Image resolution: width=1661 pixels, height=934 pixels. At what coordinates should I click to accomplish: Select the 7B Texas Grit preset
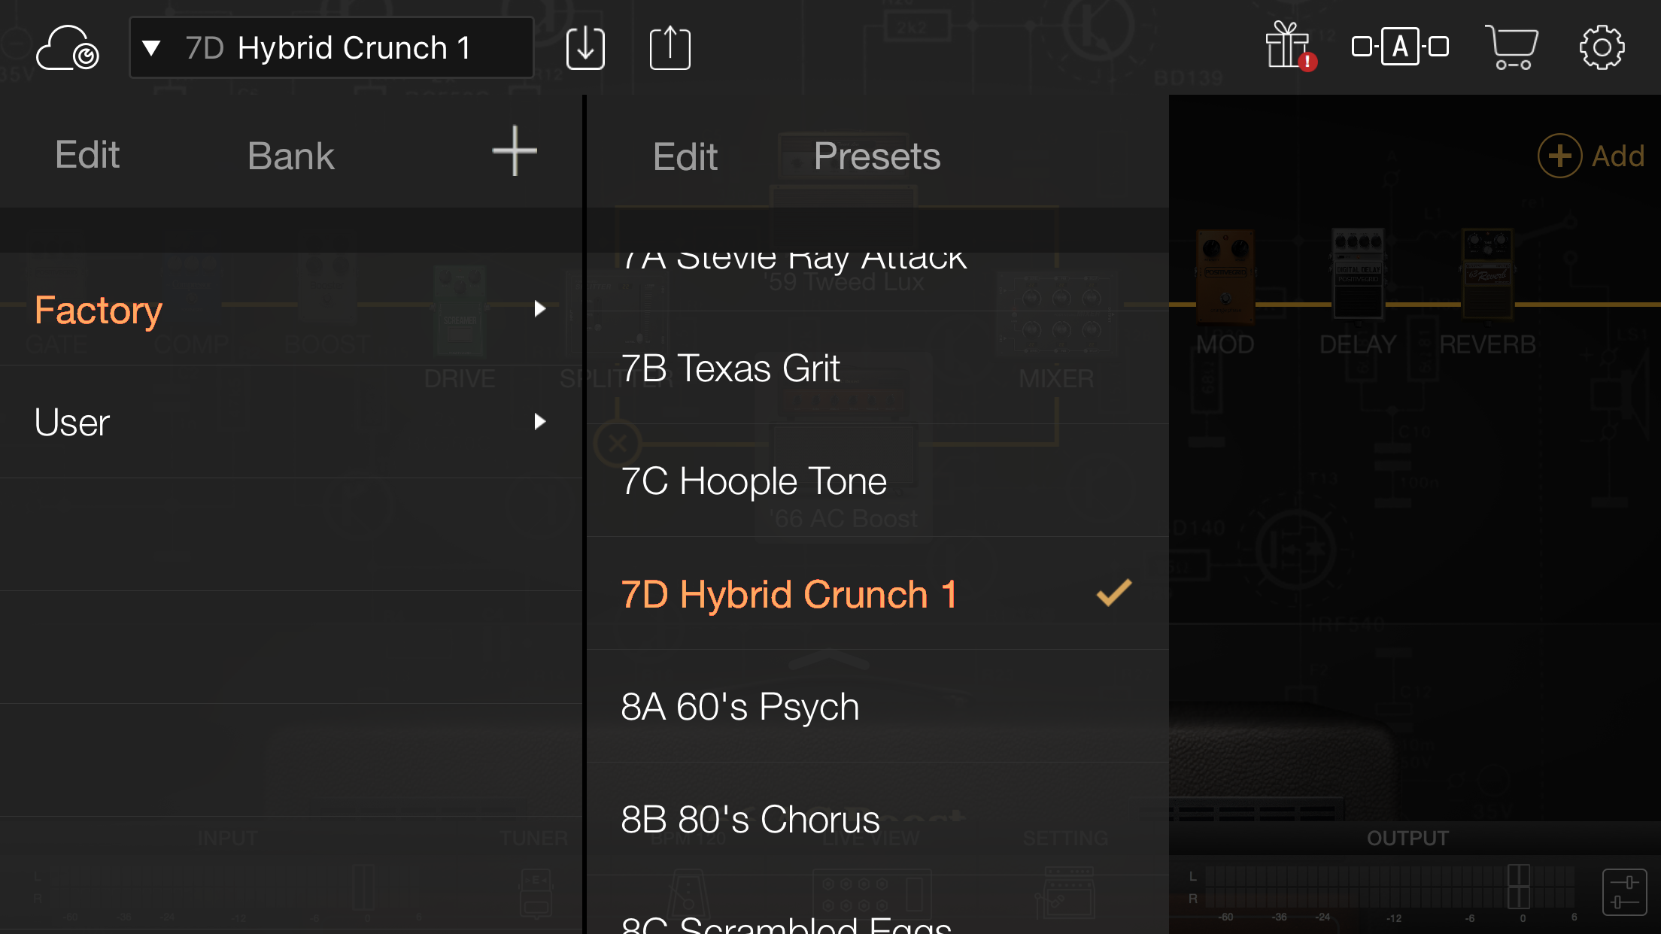click(x=730, y=368)
